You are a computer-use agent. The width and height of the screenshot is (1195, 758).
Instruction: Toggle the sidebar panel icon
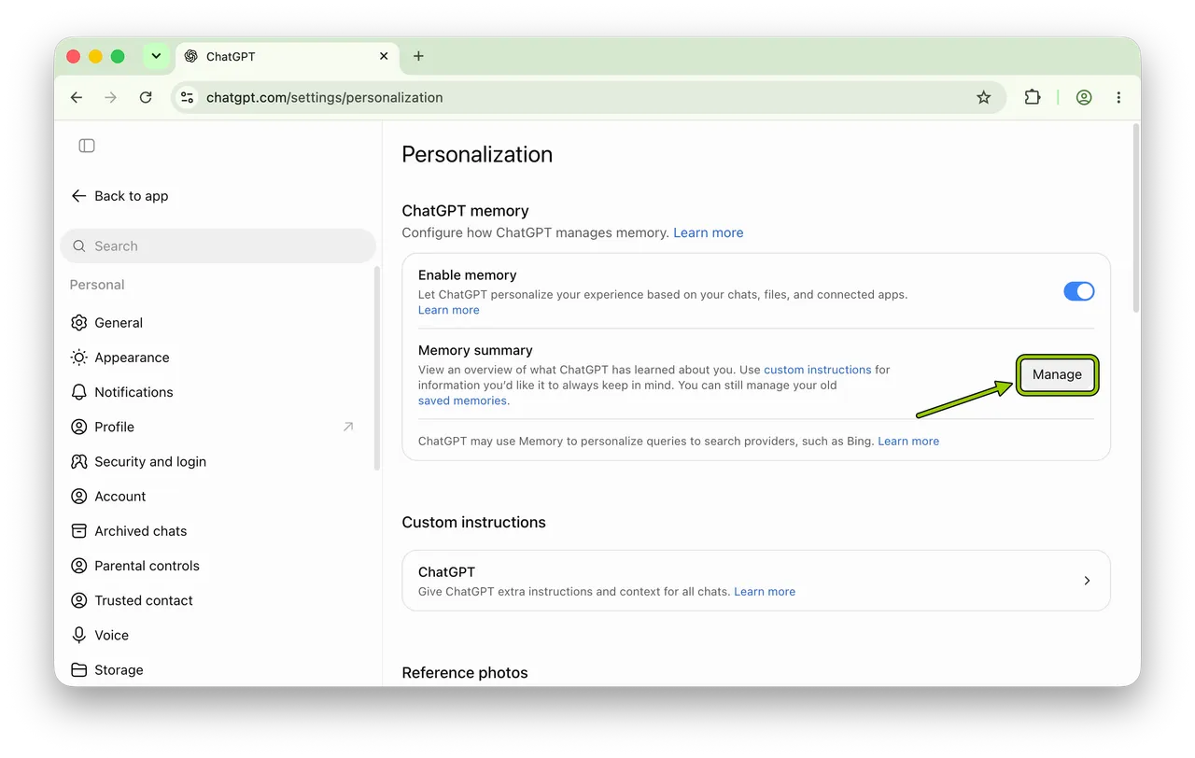87,146
